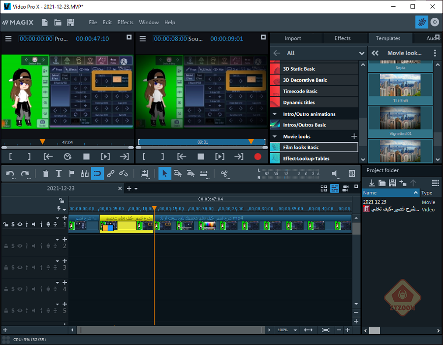Click source monitor range bar 09:01
Image resolution: width=443 pixels, height=345 pixels.
tap(202, 142)
